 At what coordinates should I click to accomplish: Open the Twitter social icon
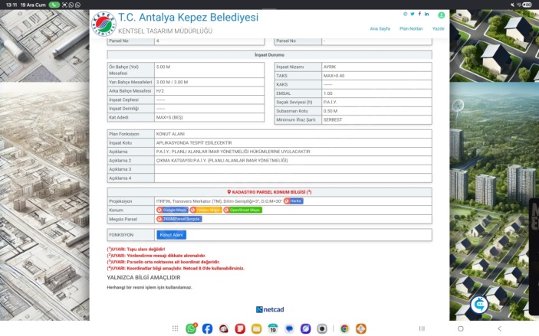click(412, 14)
